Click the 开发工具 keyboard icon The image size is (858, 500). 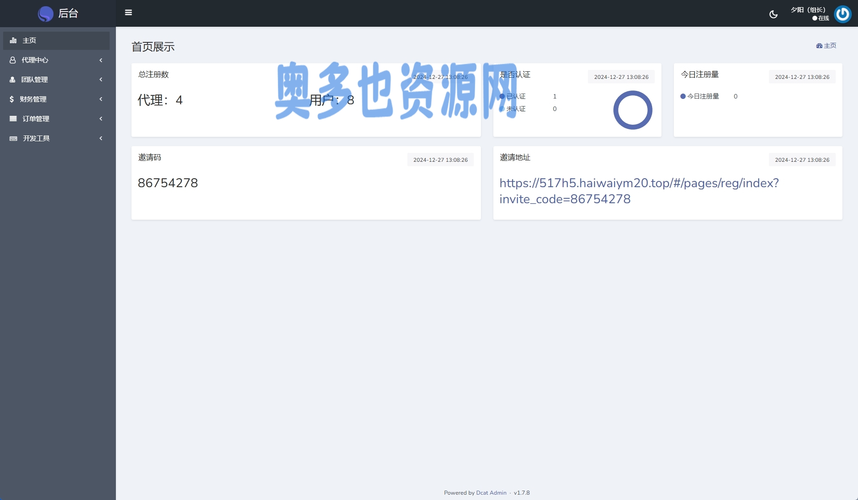click(13, 139)
